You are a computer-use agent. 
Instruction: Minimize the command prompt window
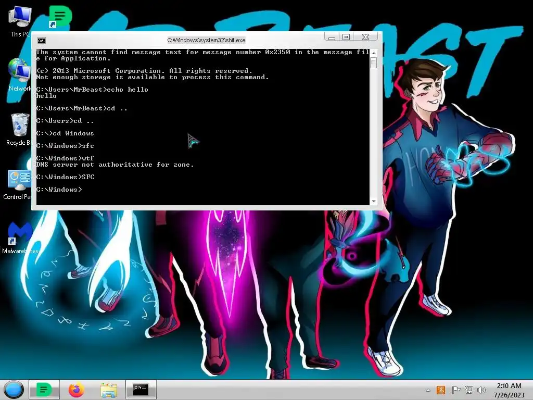point(332,37)
